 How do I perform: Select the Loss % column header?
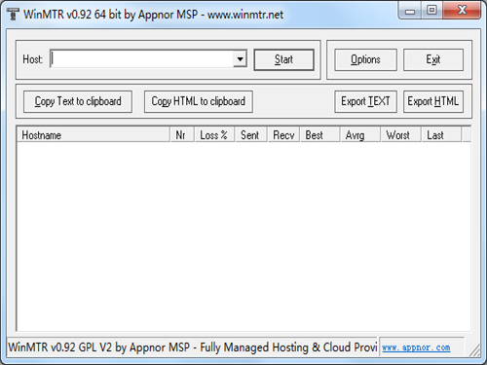(x=214, y=135)
